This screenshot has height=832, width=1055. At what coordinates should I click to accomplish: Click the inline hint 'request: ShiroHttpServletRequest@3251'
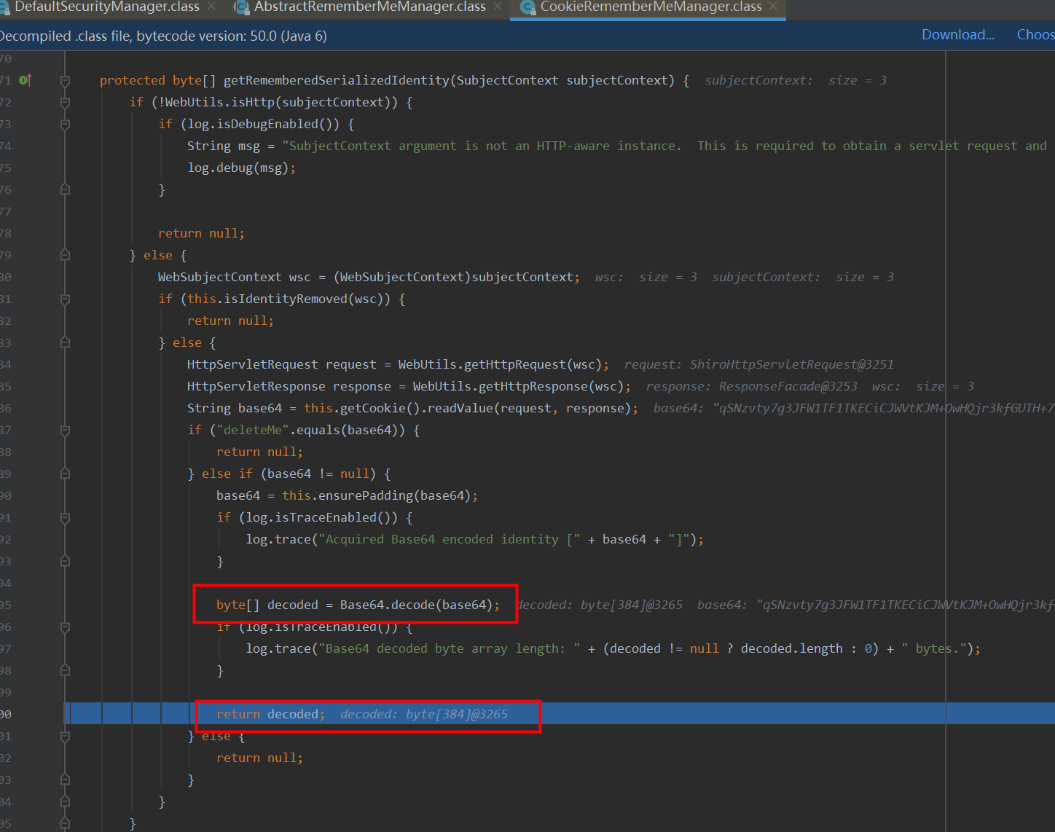(758, 364)
